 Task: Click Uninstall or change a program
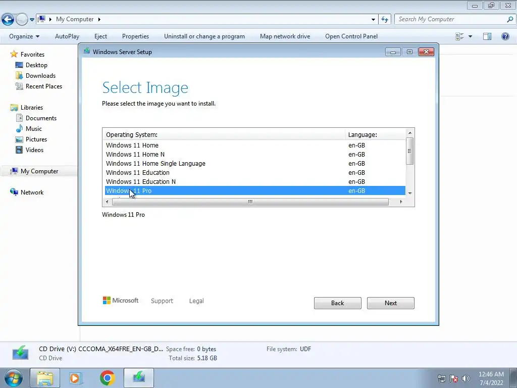click(x=204, y=36)
